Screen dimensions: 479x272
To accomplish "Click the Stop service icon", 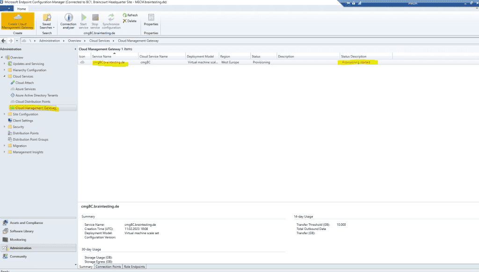I will pos(95,21).
